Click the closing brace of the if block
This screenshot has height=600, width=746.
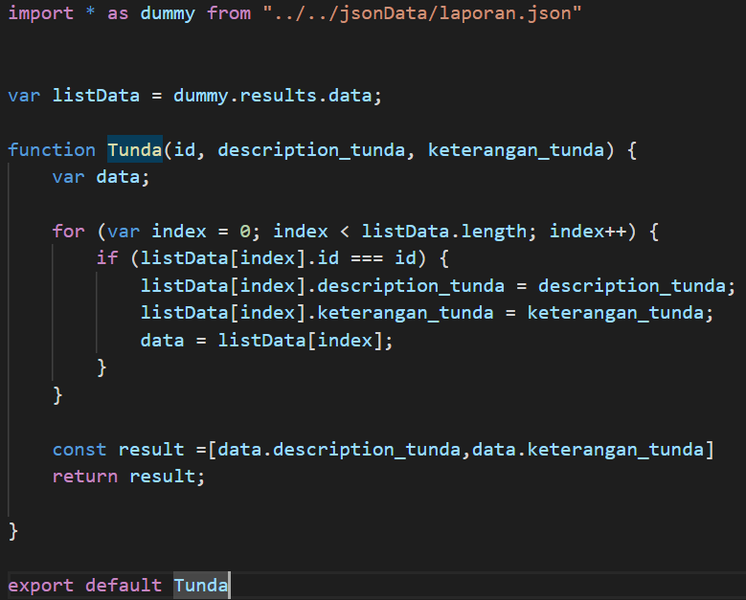click(x=102, y=367)
